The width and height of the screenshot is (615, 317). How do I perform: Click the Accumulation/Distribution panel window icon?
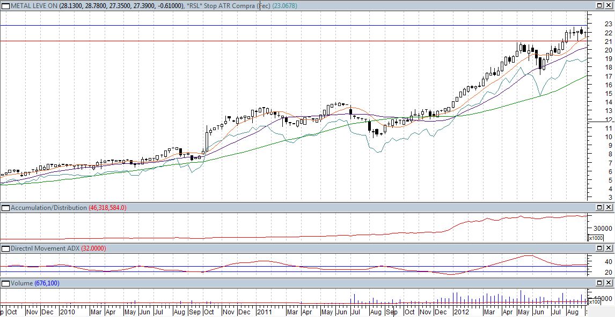[5, 207]
